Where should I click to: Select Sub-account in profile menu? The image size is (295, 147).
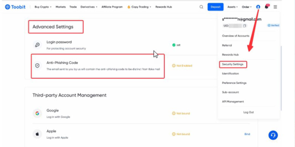coord(230,92)
